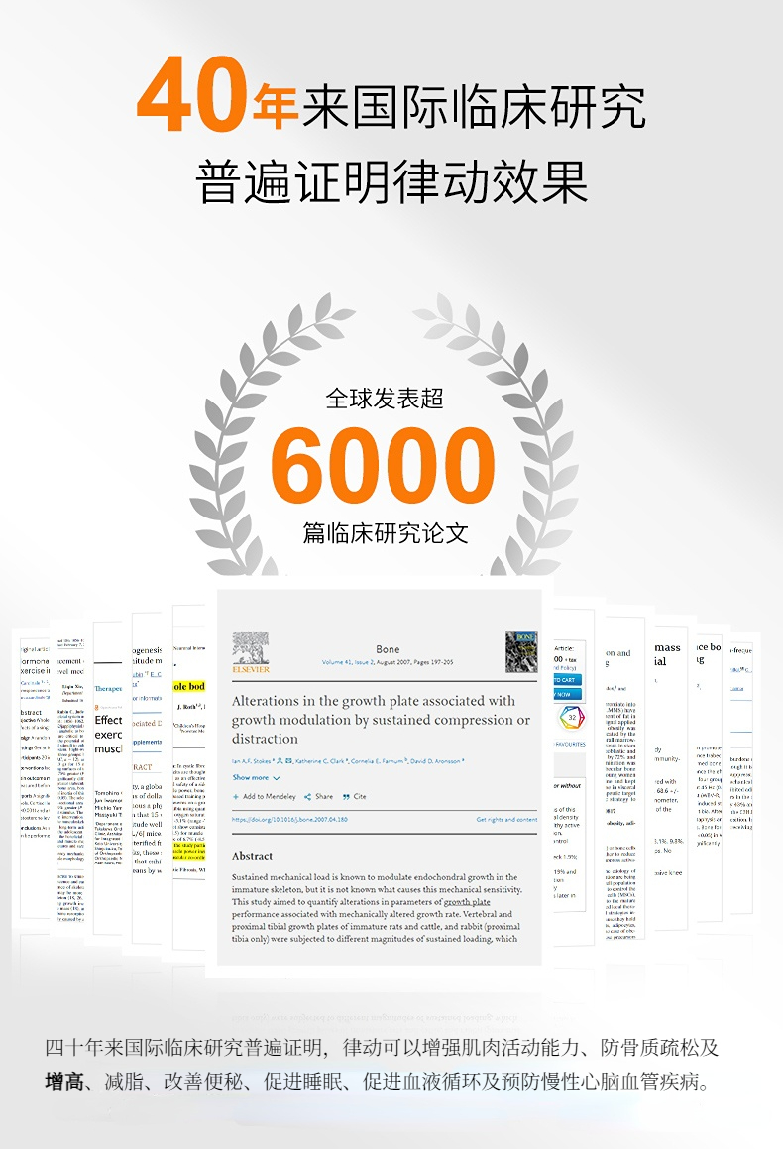The width and height of the screenshot is (783, 1149).
Task: Click the paper titled 'Effect exerc muscl'
Action: coord(108,735)
